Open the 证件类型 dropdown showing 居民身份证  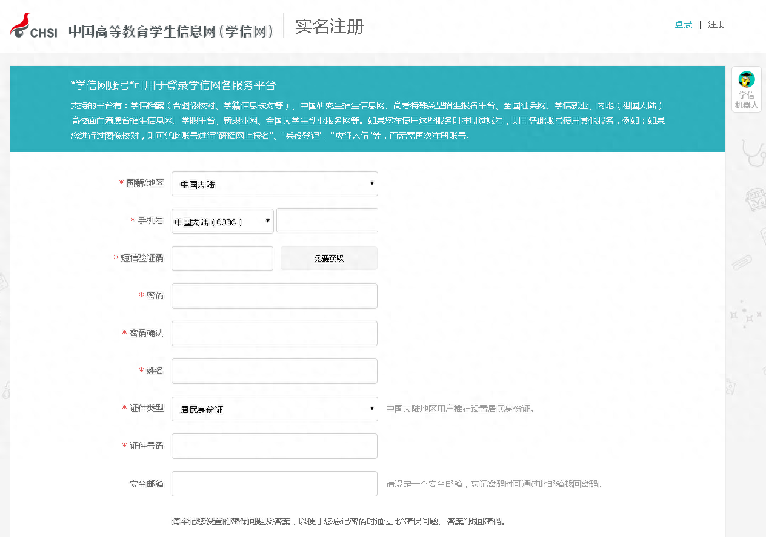pyautogui.click(x=275, y=409)
